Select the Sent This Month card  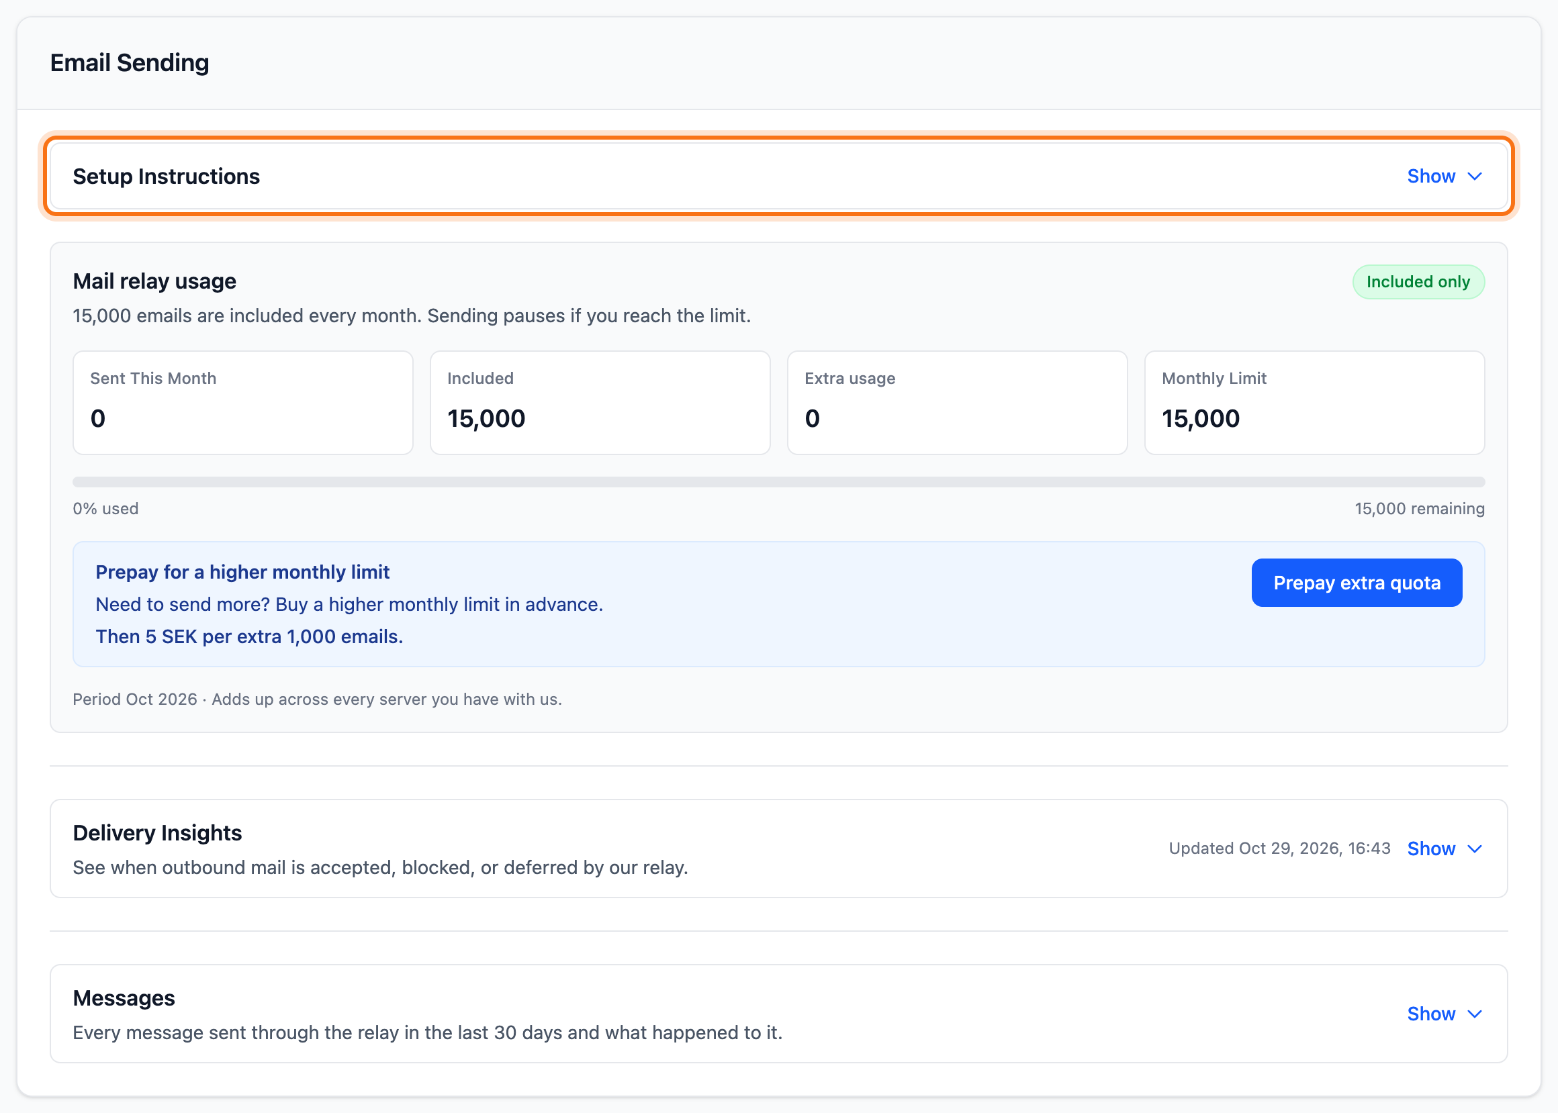[242, 402]
